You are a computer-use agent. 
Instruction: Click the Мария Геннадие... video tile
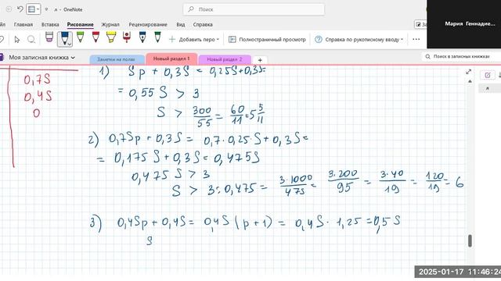(464, 24)
